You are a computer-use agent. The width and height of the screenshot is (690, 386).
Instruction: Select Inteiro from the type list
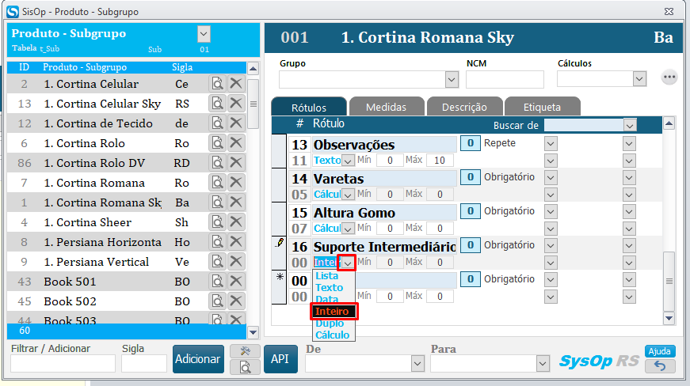[334, 312]
